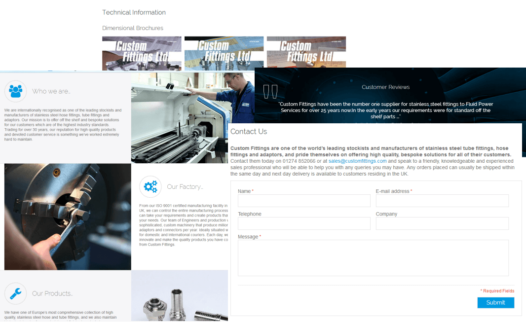This screenshot has height=326, width=526.
Task: Click the wrench on chuck photo
Action: tap(68, 217)
